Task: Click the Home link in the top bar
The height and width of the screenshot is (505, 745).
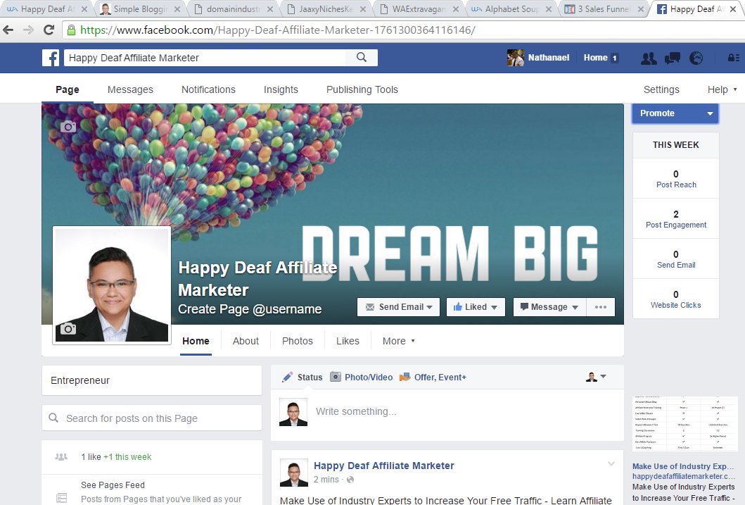Action: coord(595,58)
